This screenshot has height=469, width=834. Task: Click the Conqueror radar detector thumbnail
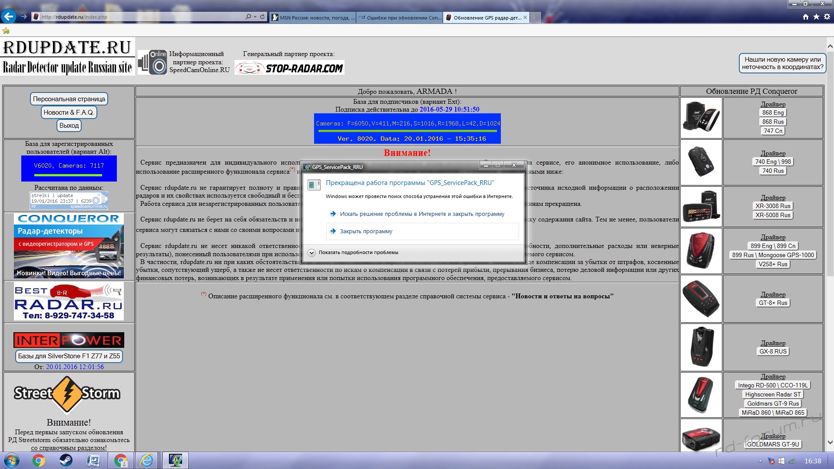[701, 118]
